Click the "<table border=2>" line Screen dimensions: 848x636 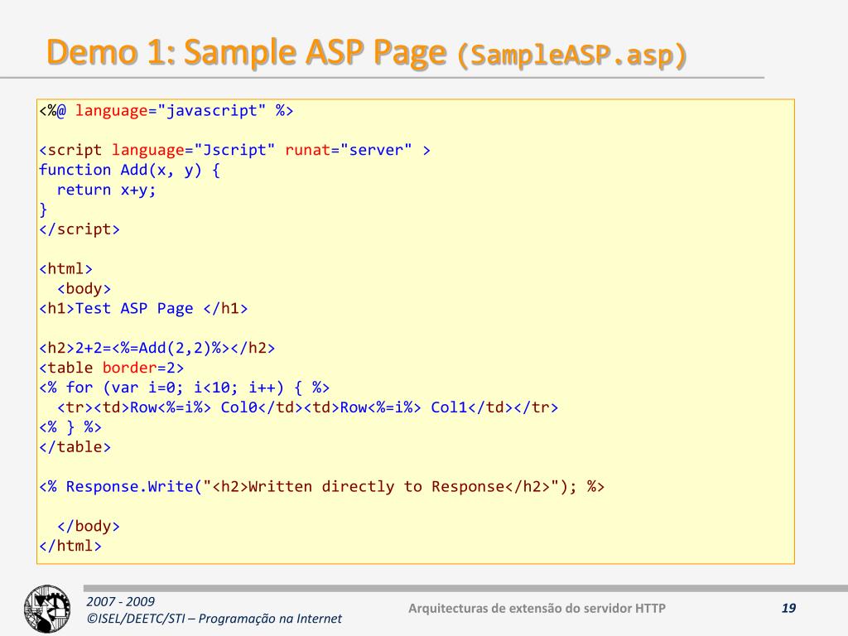[x=112, y=368]
